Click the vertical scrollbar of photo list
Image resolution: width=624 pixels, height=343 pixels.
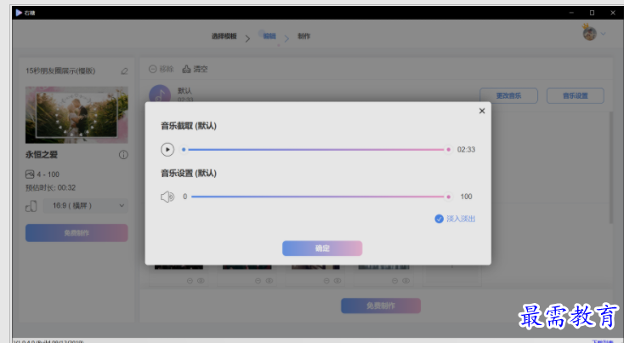tap(611, 168)
